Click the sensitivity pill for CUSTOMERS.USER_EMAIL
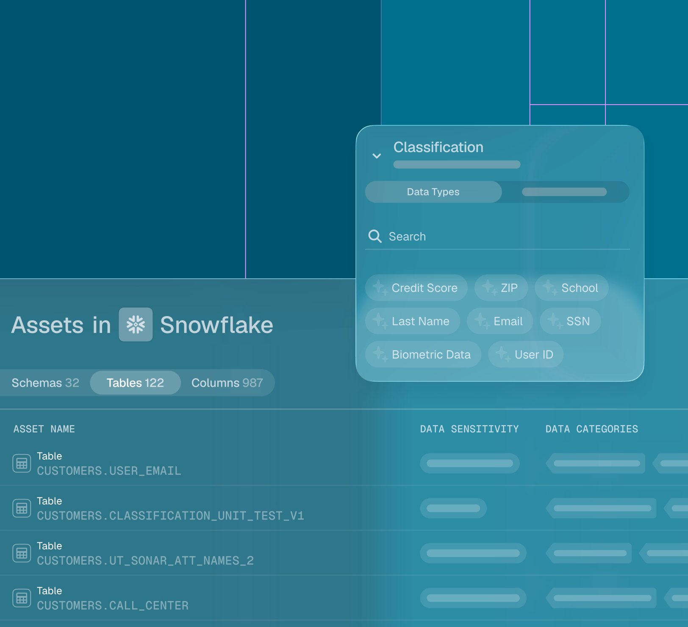 coord(470,463)
